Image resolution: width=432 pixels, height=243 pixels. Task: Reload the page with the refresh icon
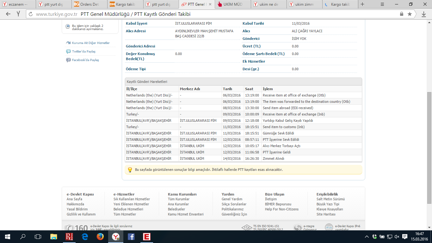(x=31, y=14)
